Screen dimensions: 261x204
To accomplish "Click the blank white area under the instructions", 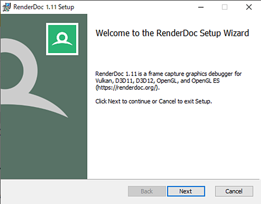I will (173, 142).
